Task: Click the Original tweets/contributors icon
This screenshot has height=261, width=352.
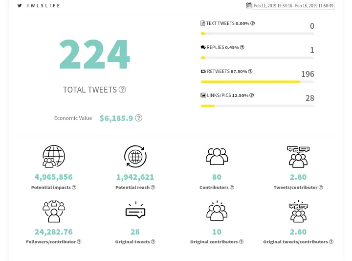Action: click(298, 211)
